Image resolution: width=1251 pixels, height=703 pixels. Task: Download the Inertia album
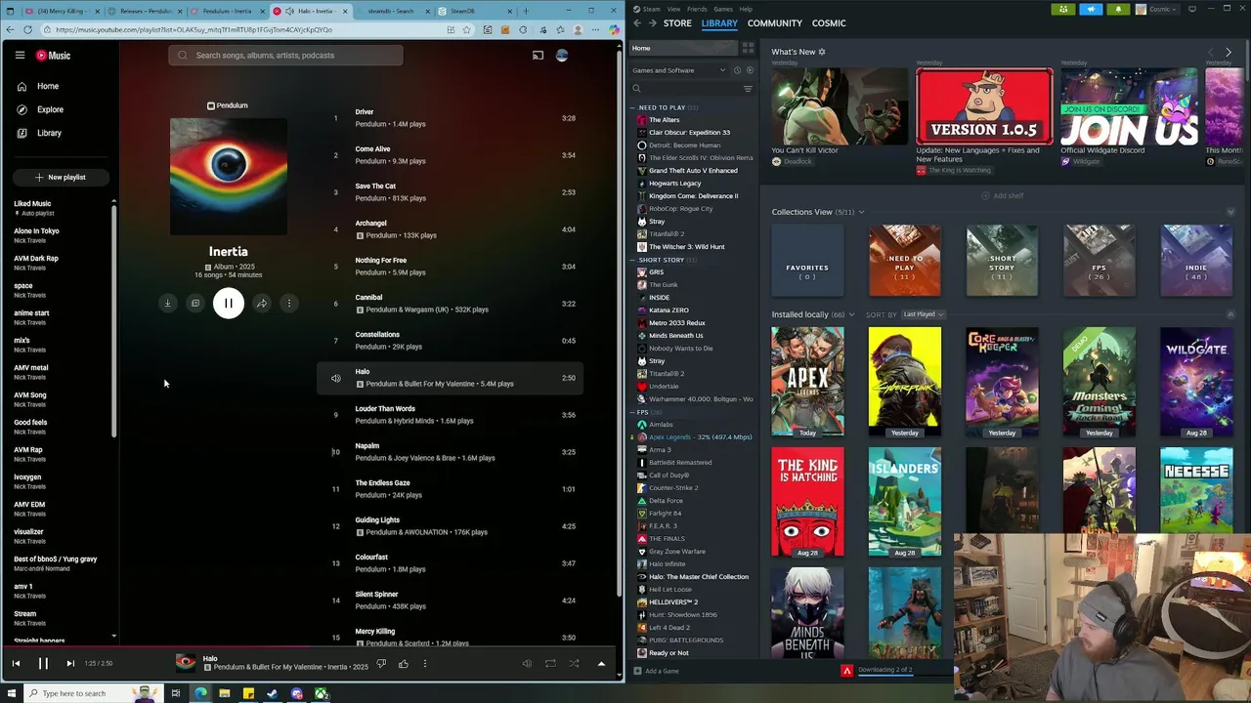click(167, 304)
